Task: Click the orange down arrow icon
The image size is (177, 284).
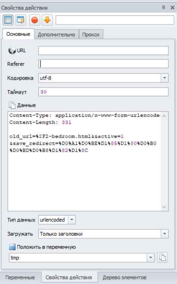Action: pyautogui.click(x=47, y=20)
